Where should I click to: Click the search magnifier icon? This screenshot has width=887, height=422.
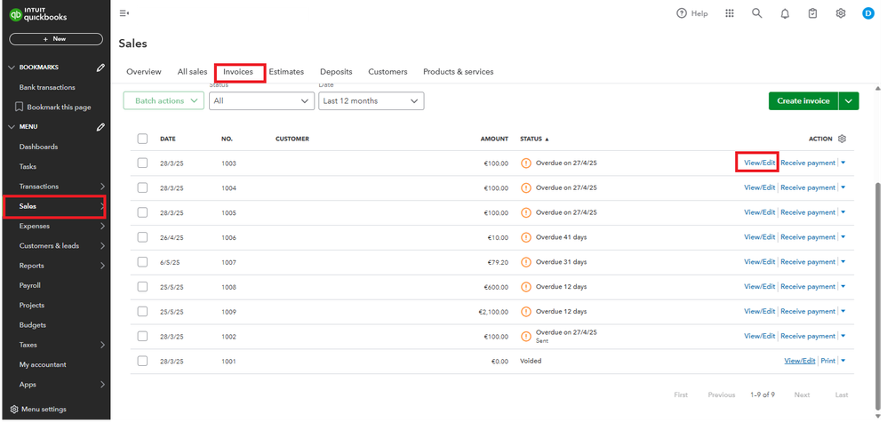click(757, 13)
